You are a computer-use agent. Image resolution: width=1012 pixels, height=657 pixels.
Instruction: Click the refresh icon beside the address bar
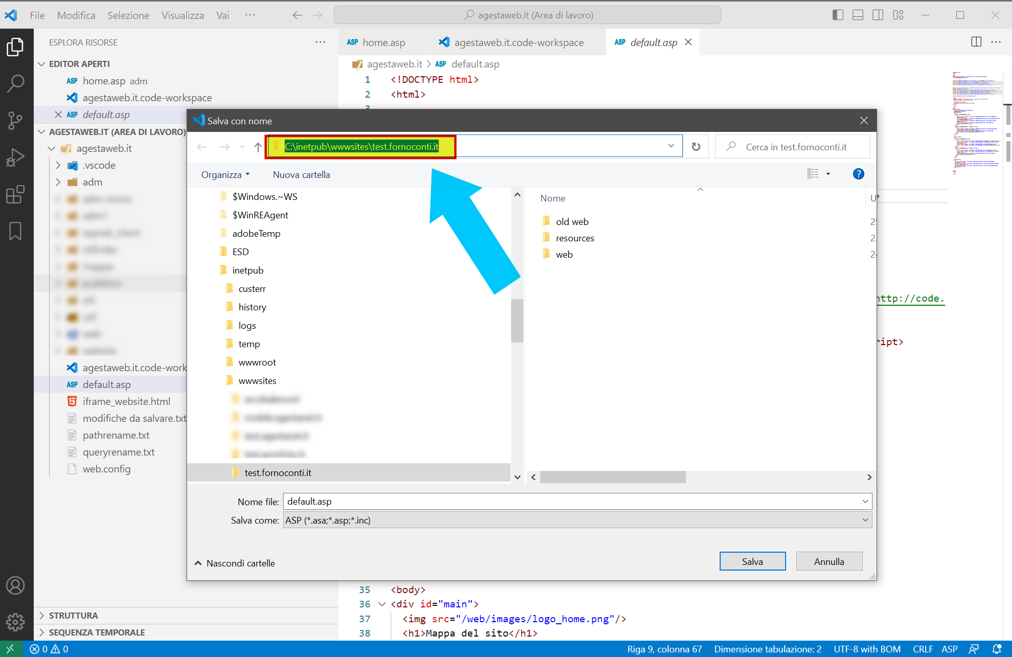[x=696, y=147]
